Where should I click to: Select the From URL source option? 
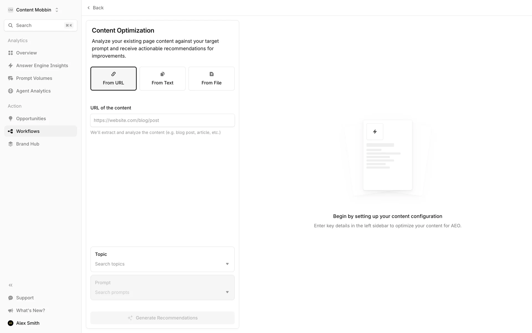click(113, 79)
